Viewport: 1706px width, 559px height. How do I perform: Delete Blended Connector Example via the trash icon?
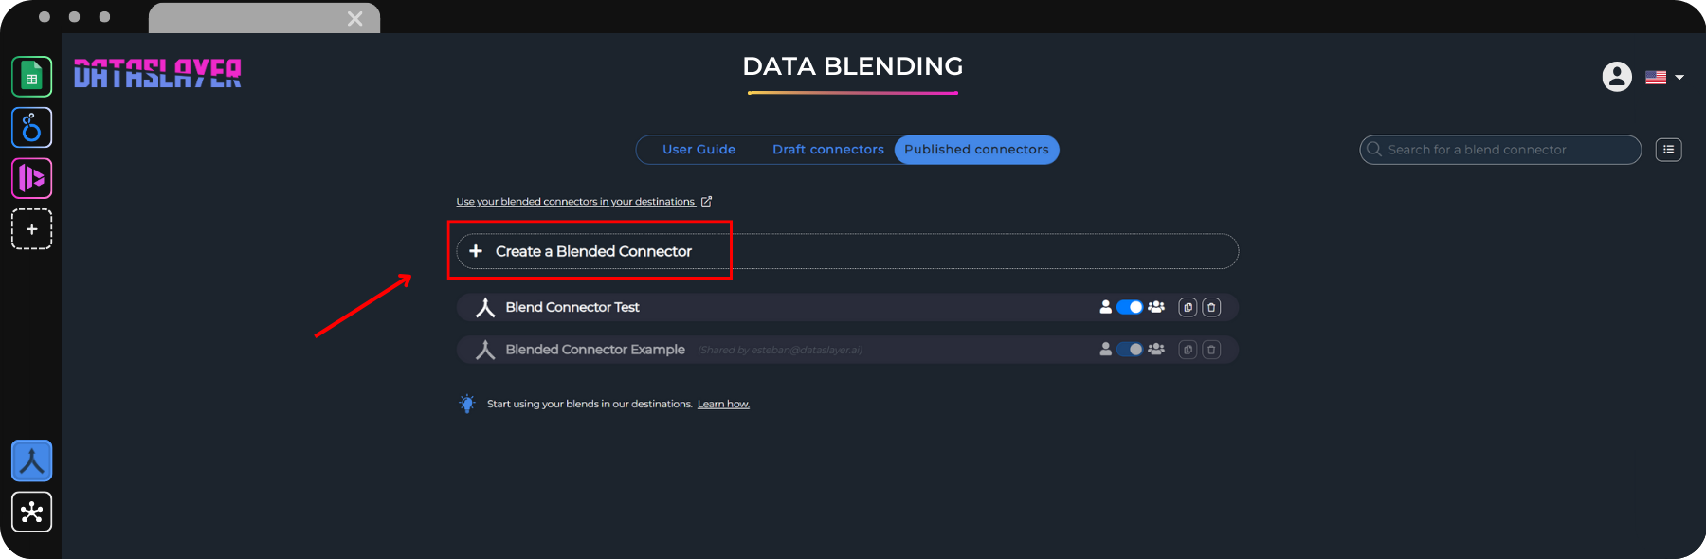1211,349
